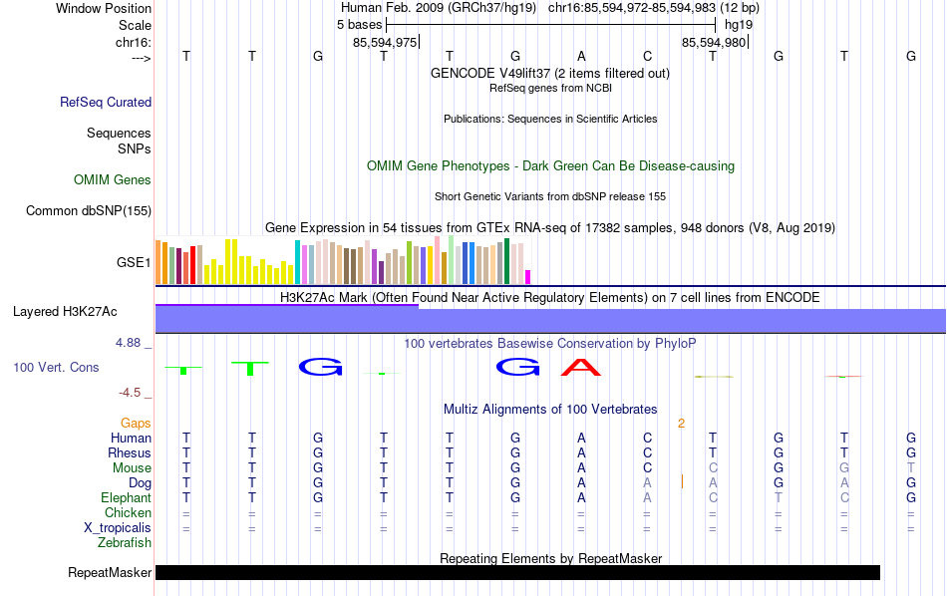Click the magenta last bar in GSE1 chart
Screen dimensions: 947x596
pyautogui.click(x=528, y=277)
